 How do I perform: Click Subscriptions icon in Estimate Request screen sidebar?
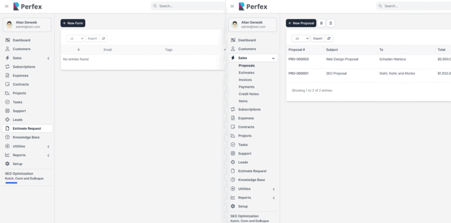click(x=7, y=67)
